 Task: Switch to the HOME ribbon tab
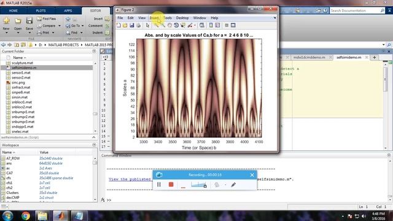click(x=14, y=11)
